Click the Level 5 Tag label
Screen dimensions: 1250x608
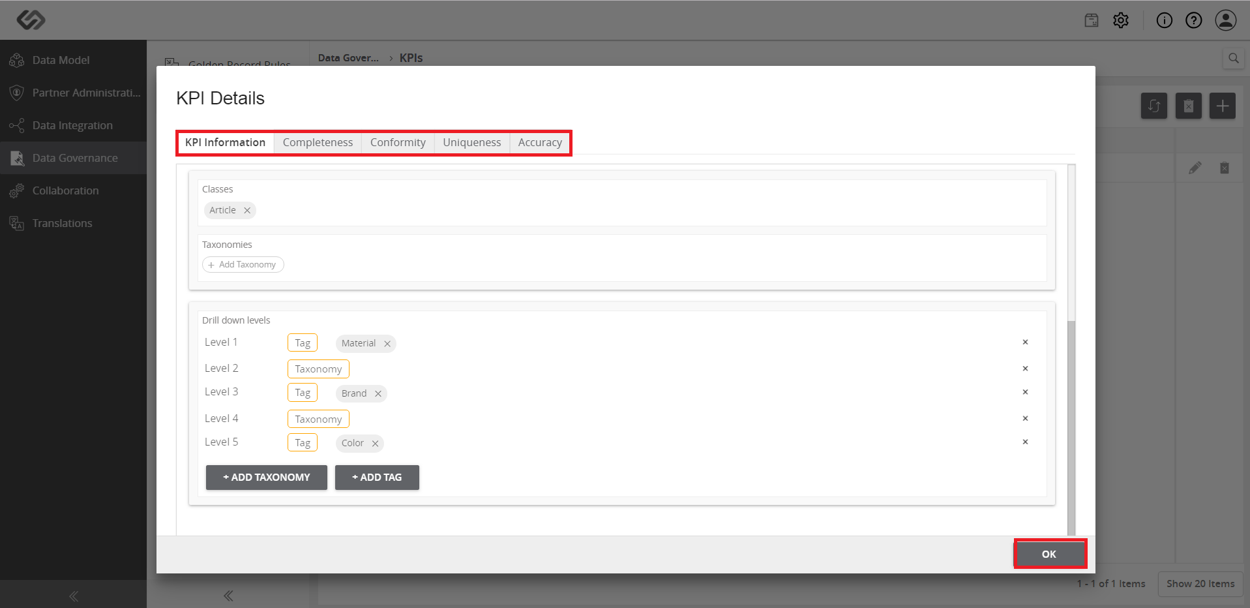(x=303, y=443)
